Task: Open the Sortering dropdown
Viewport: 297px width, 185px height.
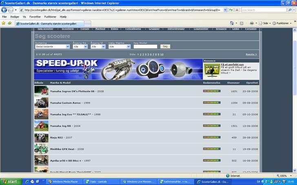Action: pos(53,47)
